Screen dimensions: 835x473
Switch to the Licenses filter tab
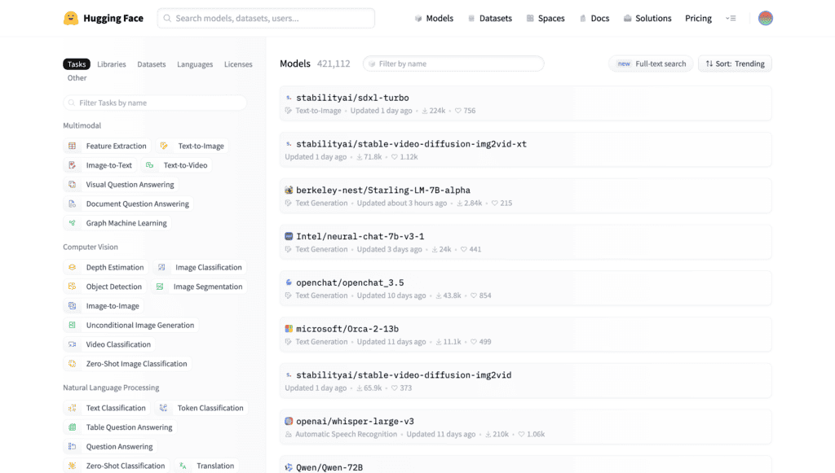click(238, 64)
